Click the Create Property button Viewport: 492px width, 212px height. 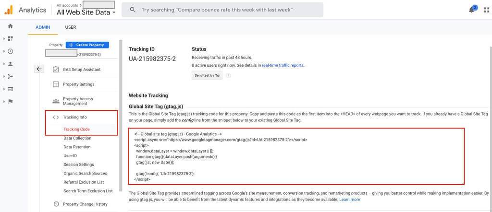tap(87, 45)
